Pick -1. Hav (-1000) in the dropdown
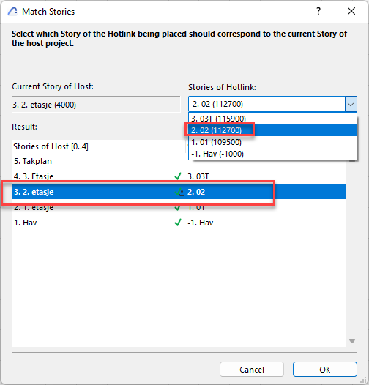The height and width of the screenshot is (385, 369). (272, 154)
